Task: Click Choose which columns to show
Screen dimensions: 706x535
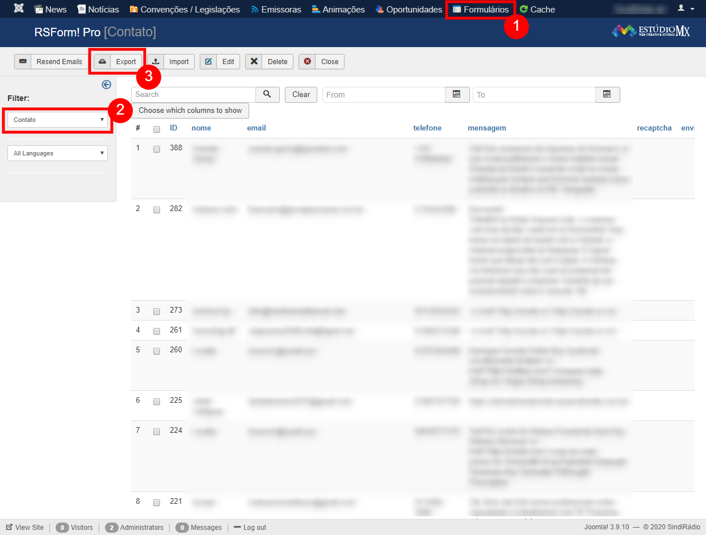Action: point(190,111)
